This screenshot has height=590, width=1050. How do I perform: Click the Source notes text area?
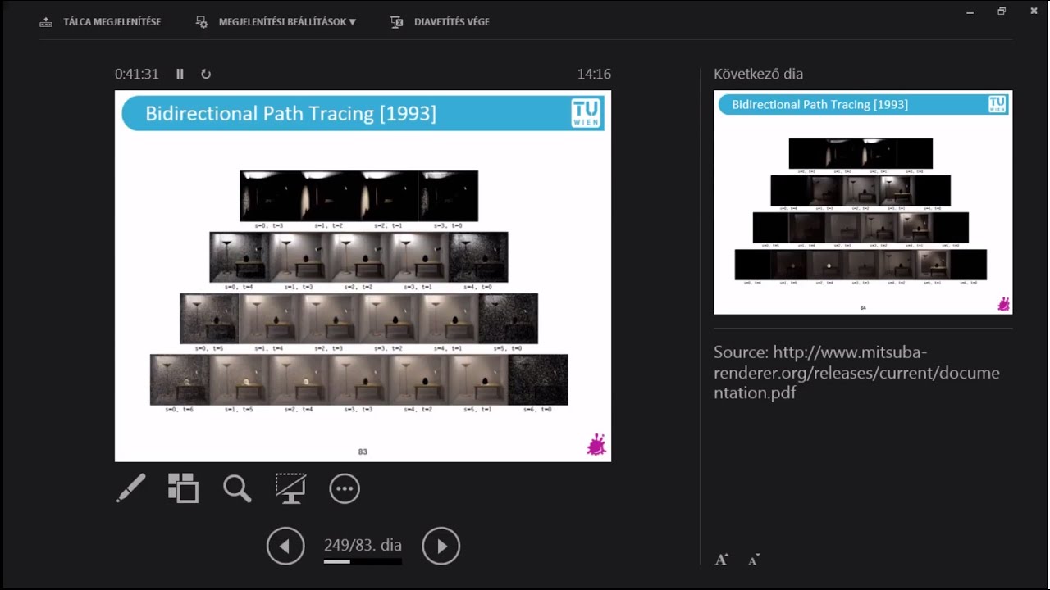coord(856,372)
